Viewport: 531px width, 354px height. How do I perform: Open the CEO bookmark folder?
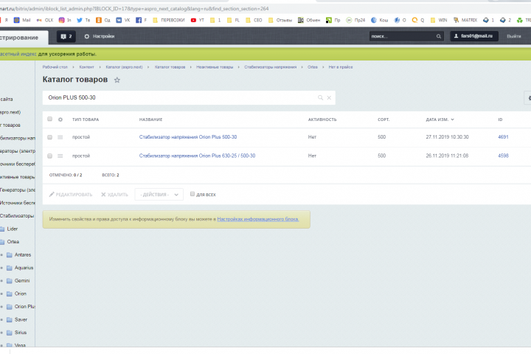[x=254, y=21]
